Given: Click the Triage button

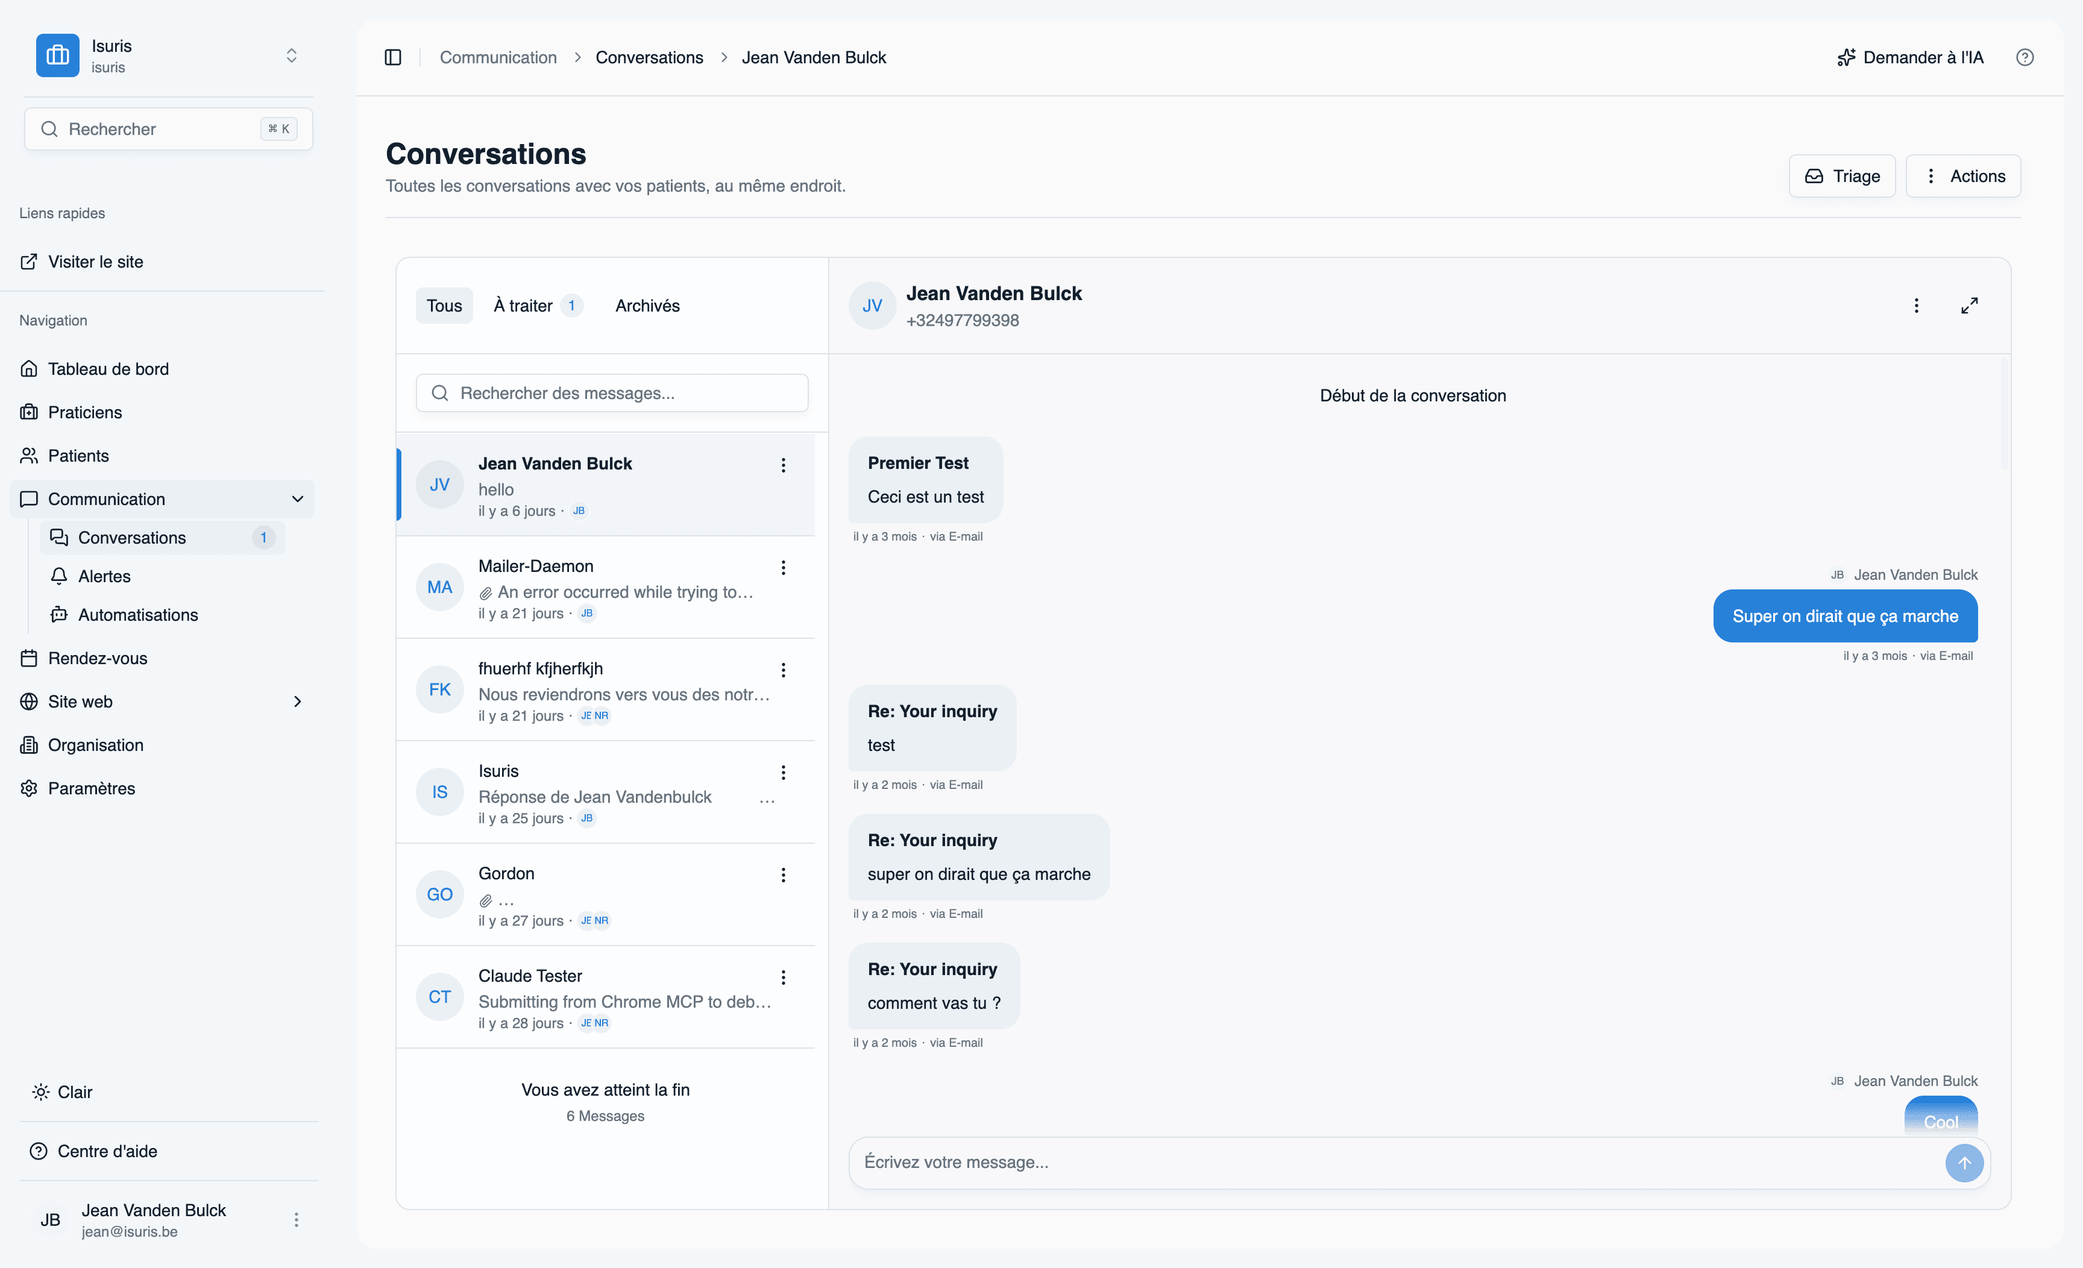Looking at the screenshot, I should 1842,176.
